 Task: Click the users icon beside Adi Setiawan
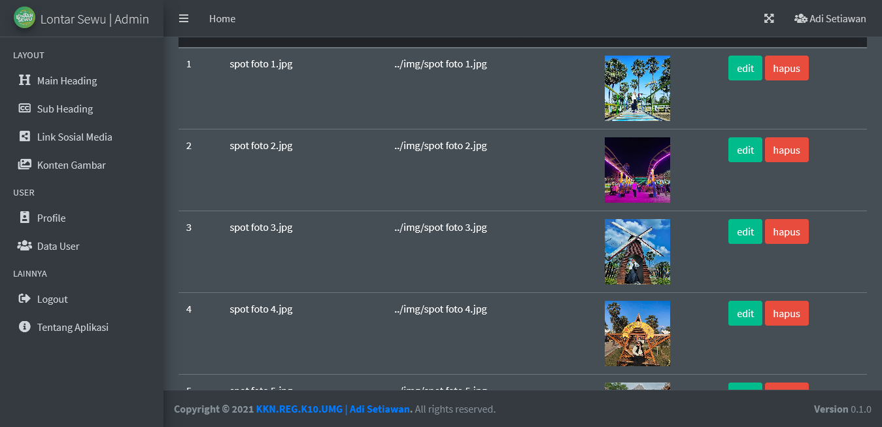point(800,18)
